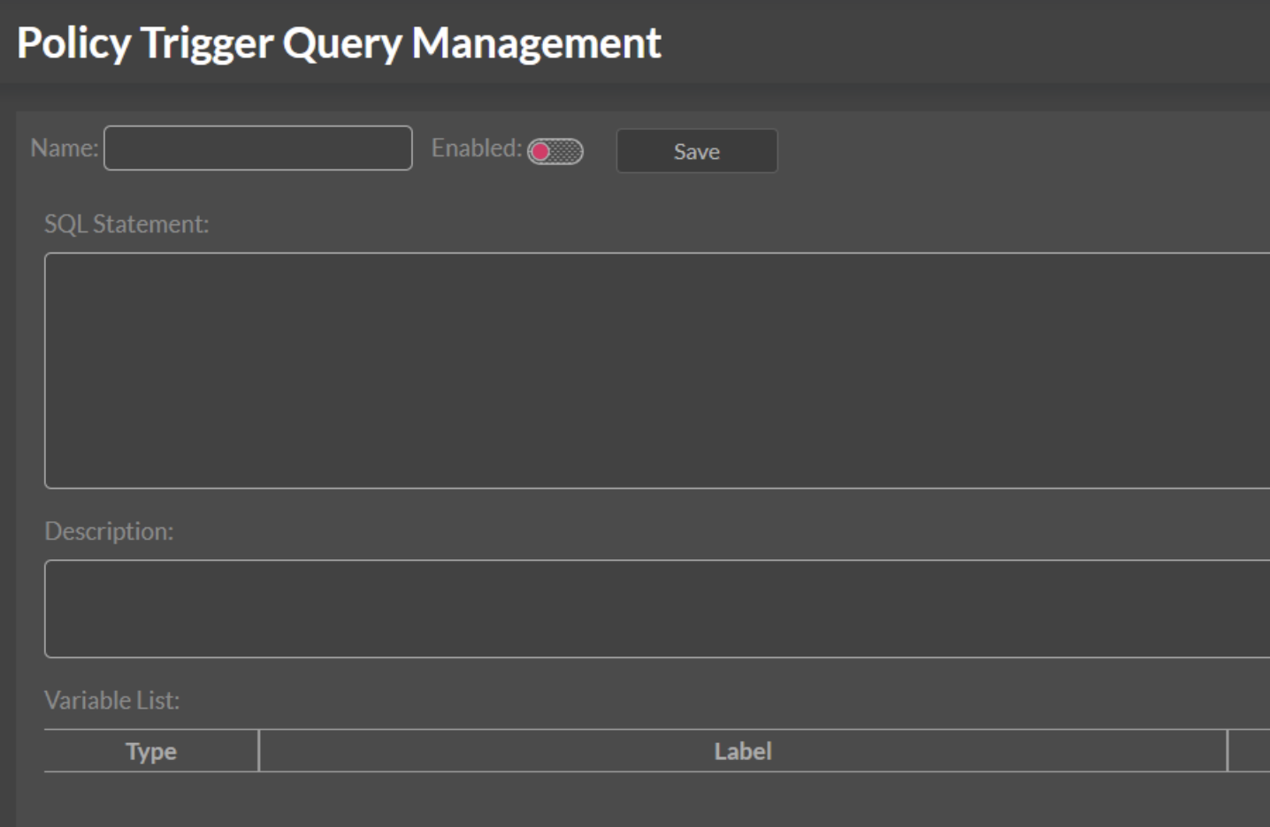Click the empty table area below Label header

(x=743, y=799)
